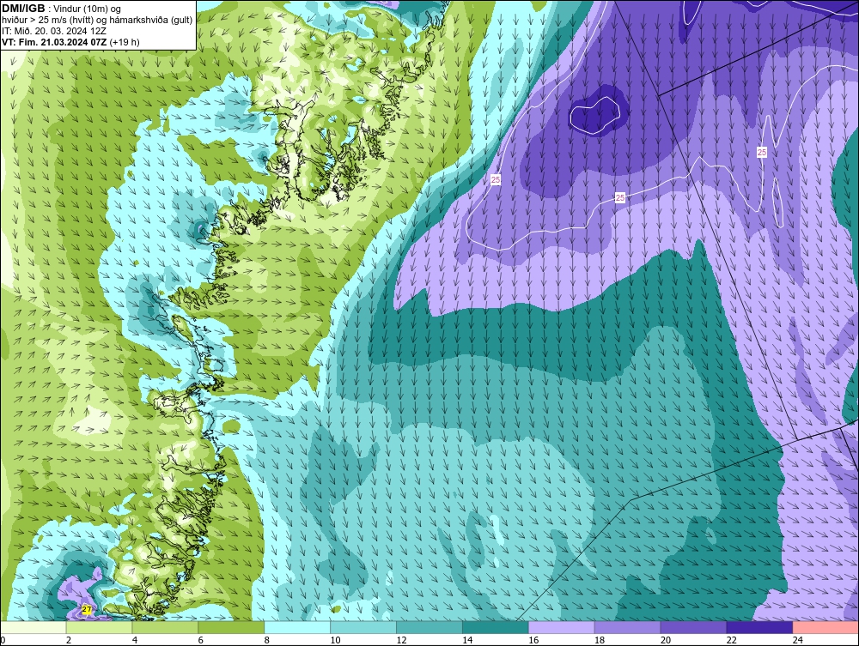This screenshot has height=646, width=859.
Task: Click the legend tick label 0
Action: click(3, 640)
